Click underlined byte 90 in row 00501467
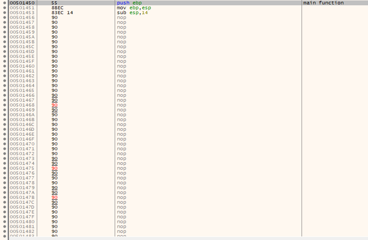This screenshot has width=368, height=240. tap(54, 100)
